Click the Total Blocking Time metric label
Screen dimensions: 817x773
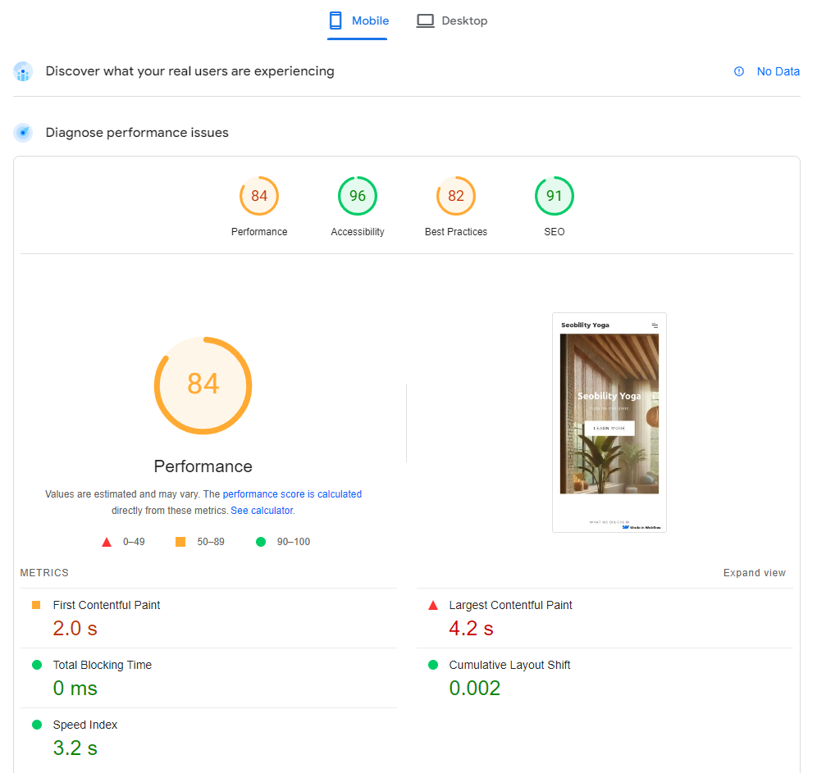pyautogui.click(x=102, y=665)
